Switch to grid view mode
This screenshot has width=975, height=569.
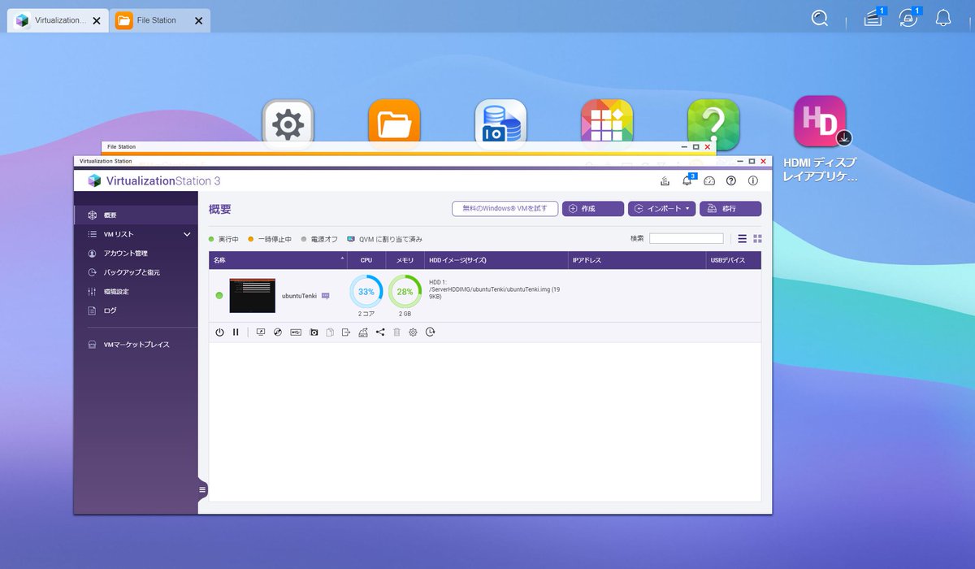tap(757, 238)
